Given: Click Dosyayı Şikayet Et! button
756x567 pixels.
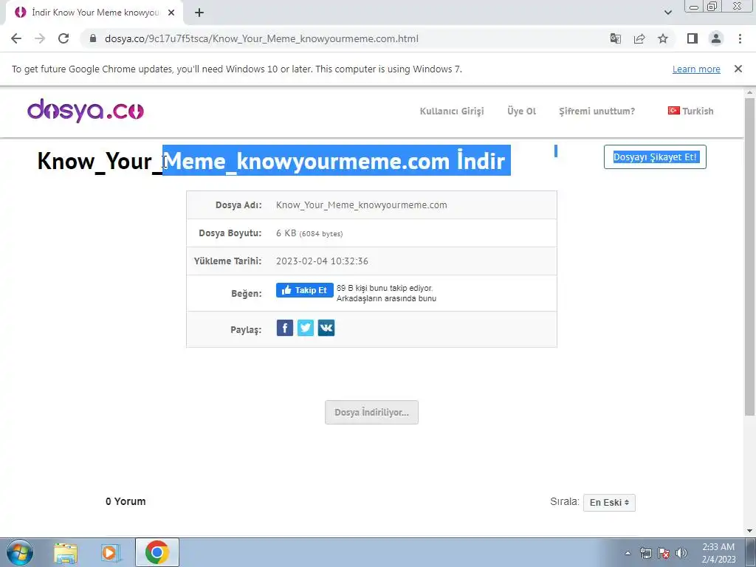Looking at the screenshot, I should click(655, 157).
